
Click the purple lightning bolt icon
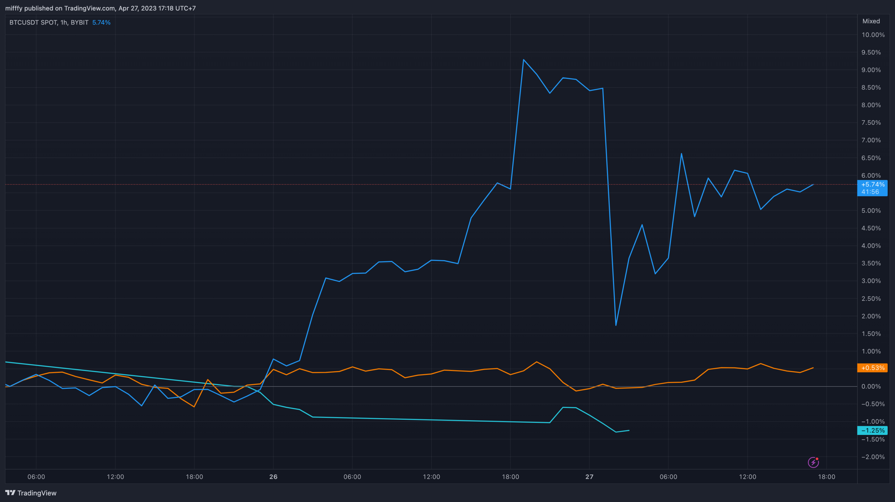click(x=813, y=462)
